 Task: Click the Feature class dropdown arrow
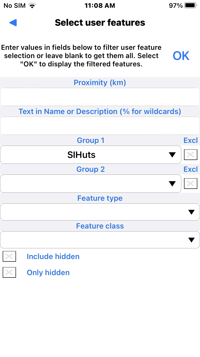click(x=191, y=240)
